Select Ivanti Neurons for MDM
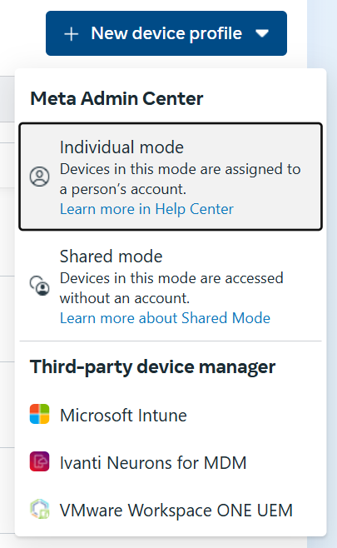337x548 pixels. pos(171,463)
